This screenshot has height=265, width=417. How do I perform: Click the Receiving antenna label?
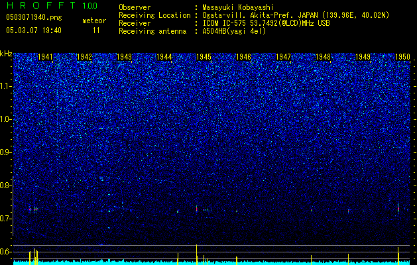(152, 31)
